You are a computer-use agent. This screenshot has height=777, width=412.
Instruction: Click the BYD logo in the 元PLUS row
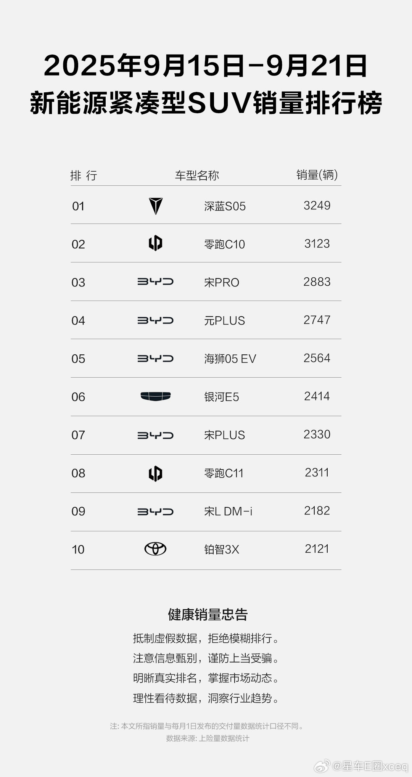click(155, 320)
